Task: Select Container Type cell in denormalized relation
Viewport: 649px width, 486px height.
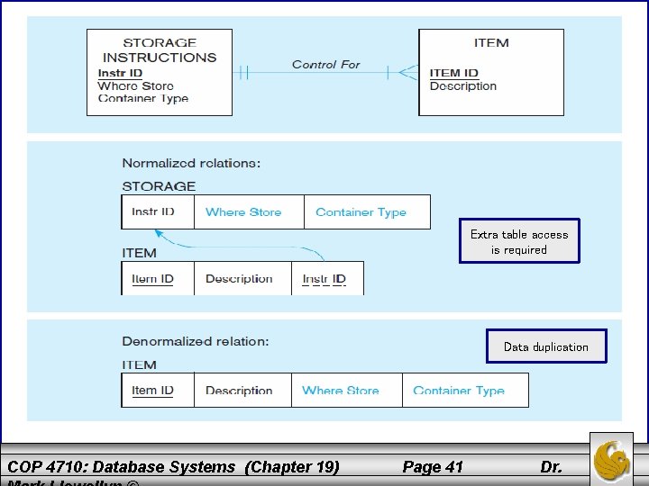Action: [x=465, y=390]
